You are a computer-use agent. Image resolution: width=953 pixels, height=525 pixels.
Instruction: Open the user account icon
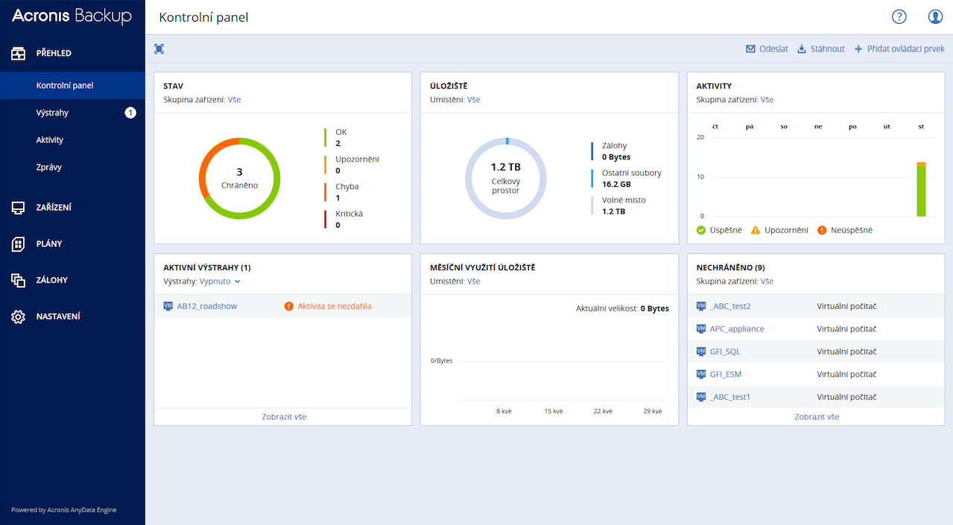[935, 17]
